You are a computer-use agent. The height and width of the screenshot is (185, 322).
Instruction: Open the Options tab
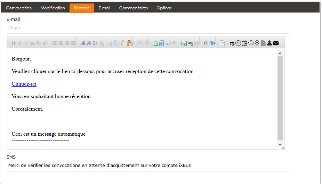click(164, 8)
